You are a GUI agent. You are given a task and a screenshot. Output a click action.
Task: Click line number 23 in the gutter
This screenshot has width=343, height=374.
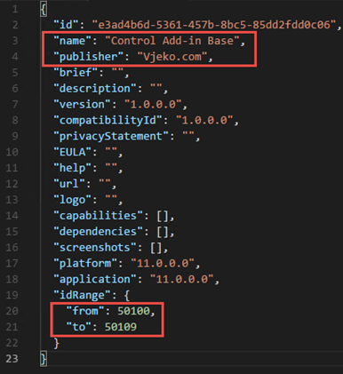click(12, 359)
